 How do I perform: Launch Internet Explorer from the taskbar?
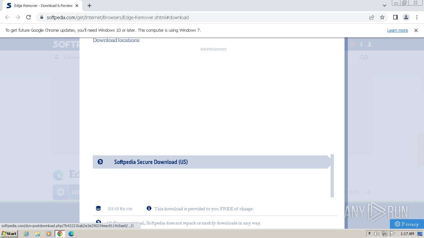point(26,234)
